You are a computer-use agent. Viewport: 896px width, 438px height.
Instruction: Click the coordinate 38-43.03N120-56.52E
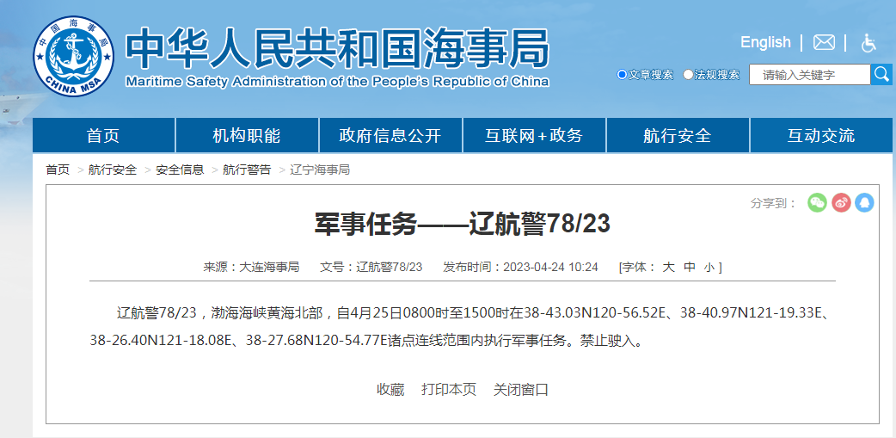595,312
